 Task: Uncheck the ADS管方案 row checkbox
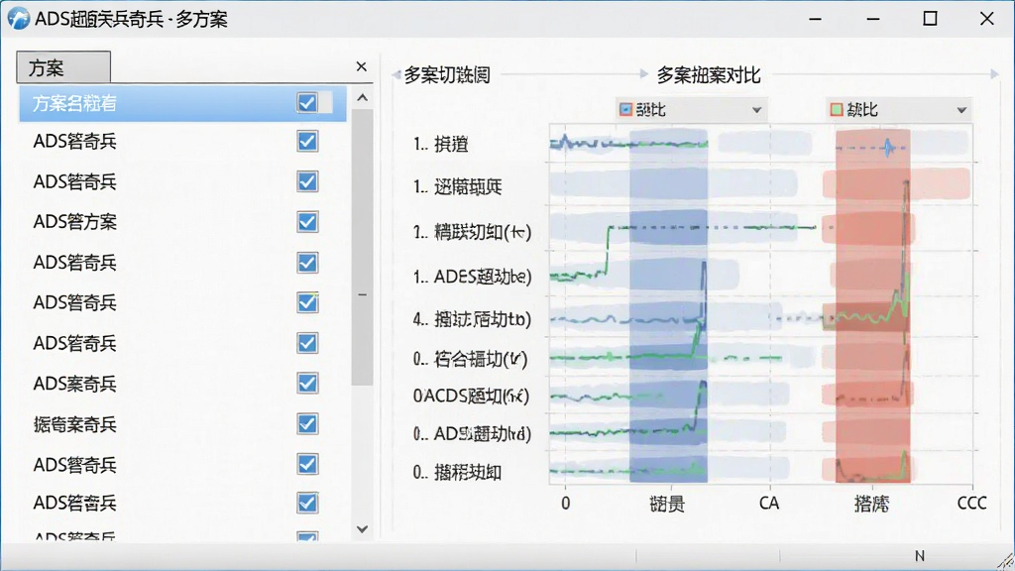coord(307,222)
